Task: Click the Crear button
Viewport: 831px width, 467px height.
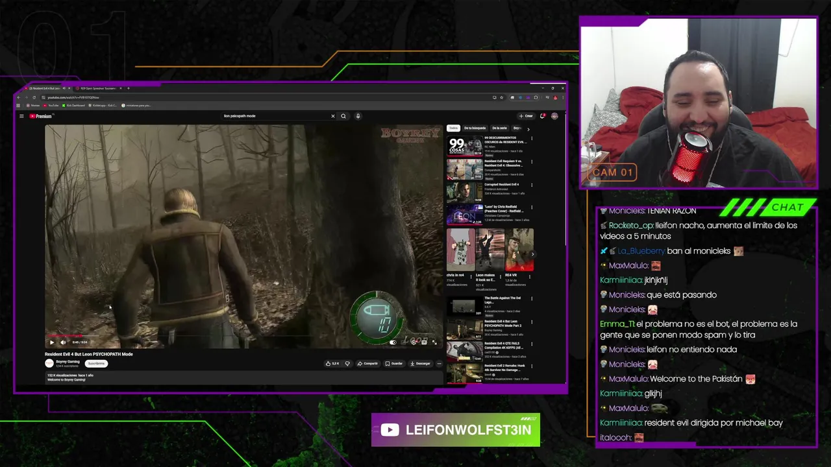Action: point(526,116)
